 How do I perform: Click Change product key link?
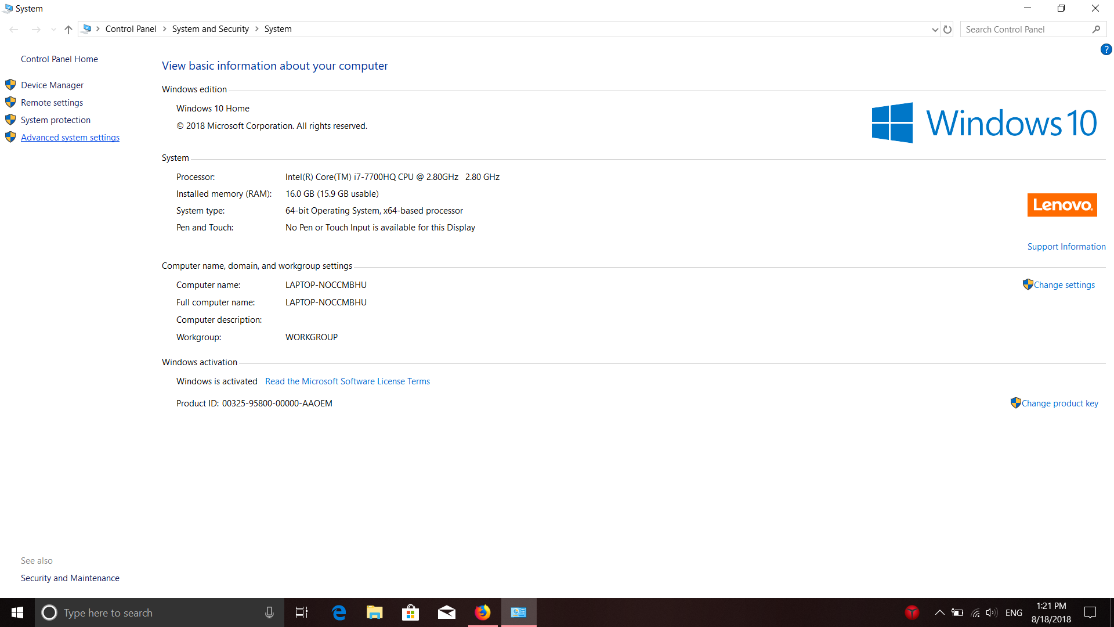click(1059, 403)
